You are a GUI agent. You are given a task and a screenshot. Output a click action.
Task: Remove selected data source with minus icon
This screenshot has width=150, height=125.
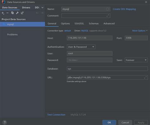click(8, 13)
